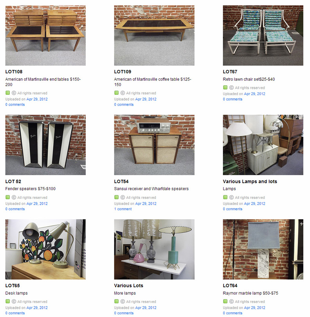Click green privacy icon under LOT108

tap(8, 93)
